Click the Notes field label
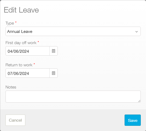The image size is (146, 131). 11,87
